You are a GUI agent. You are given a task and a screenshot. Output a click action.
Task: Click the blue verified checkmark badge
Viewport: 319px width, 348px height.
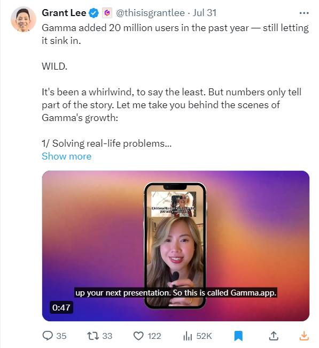point(94,13)
